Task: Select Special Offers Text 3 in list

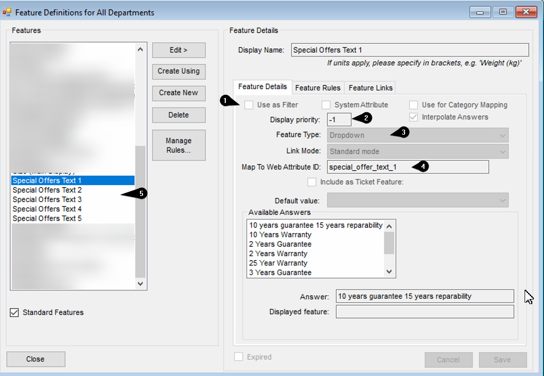Action: pyautogui.click(x=47, y=199)
